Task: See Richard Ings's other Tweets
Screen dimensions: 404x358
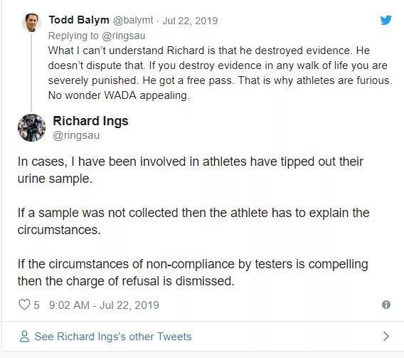Action: click(113, 337)
